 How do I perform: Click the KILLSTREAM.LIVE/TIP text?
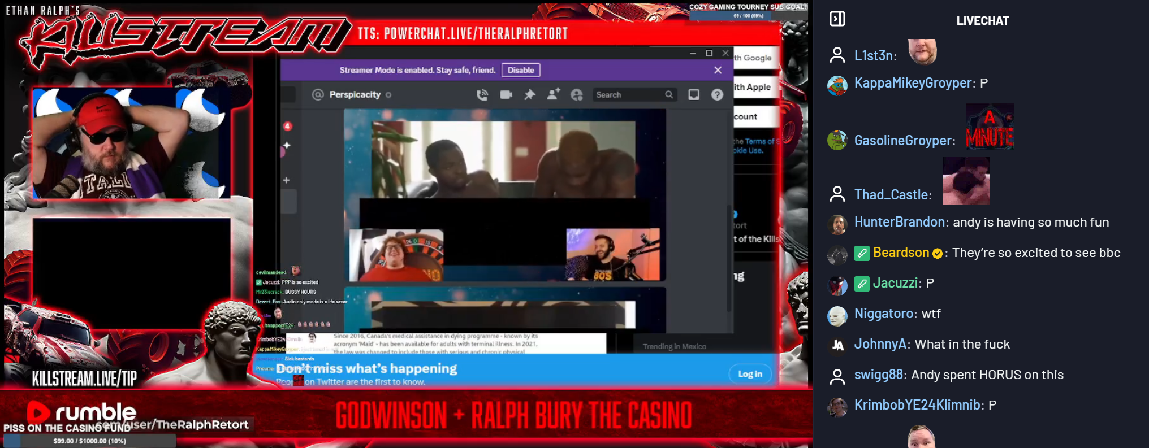pos(84,379)
